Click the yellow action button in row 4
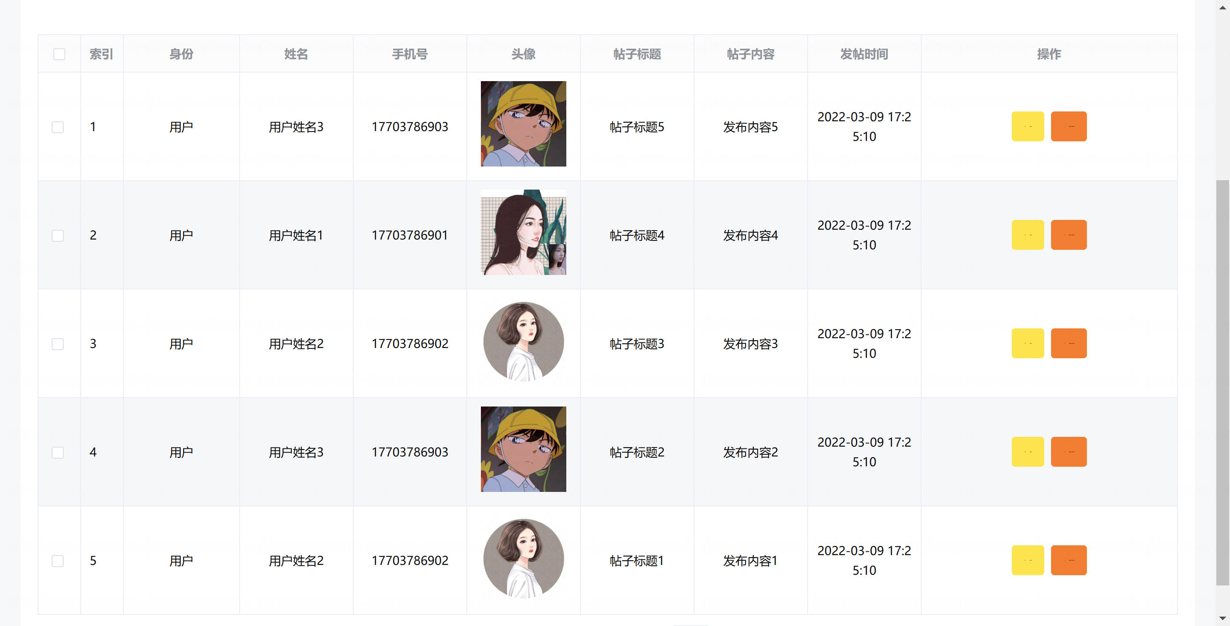This screenshot has width=1230, height=626. (x=1028, y=452)
